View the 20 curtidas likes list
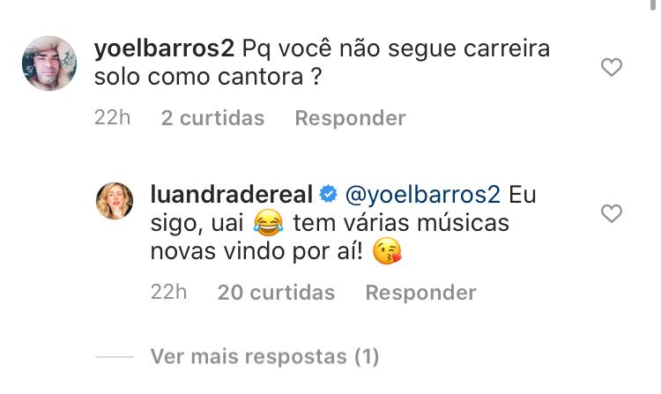Image resolution: width=661 pixels, height=394 pixels. (276, 293)
